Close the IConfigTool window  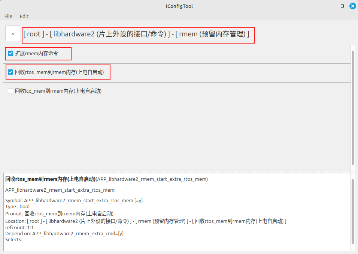[352, 6]
